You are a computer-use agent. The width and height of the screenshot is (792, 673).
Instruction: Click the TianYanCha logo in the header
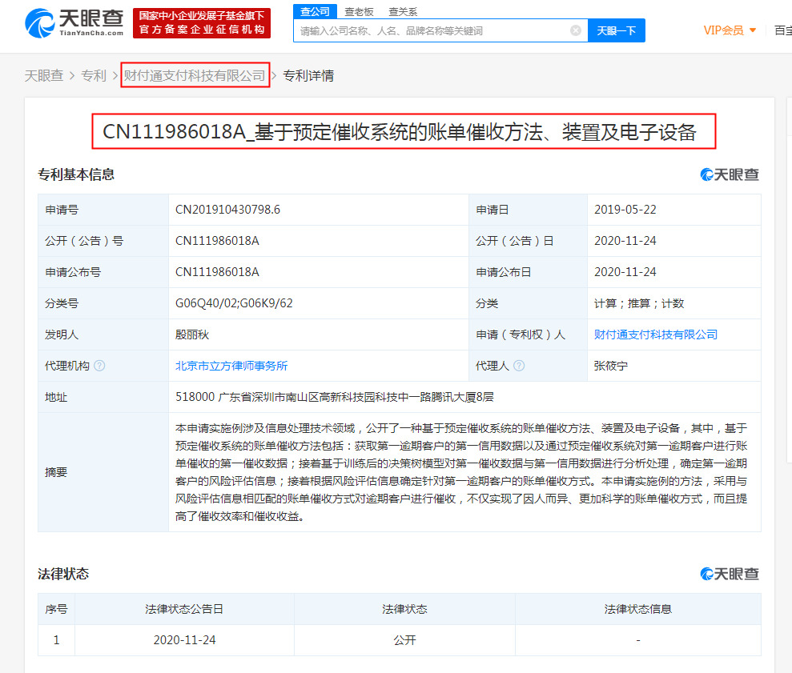coord(74,22)
